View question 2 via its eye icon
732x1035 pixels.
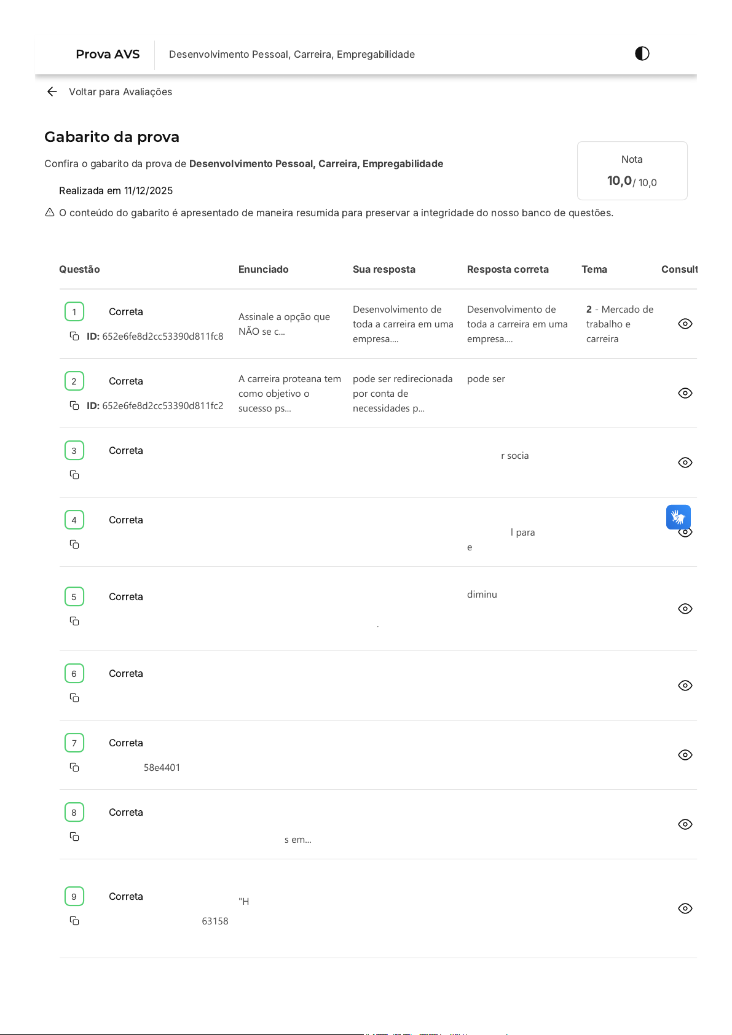685,393
